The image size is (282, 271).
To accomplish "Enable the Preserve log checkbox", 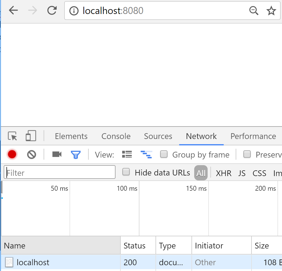I will (x=247, y=155).
